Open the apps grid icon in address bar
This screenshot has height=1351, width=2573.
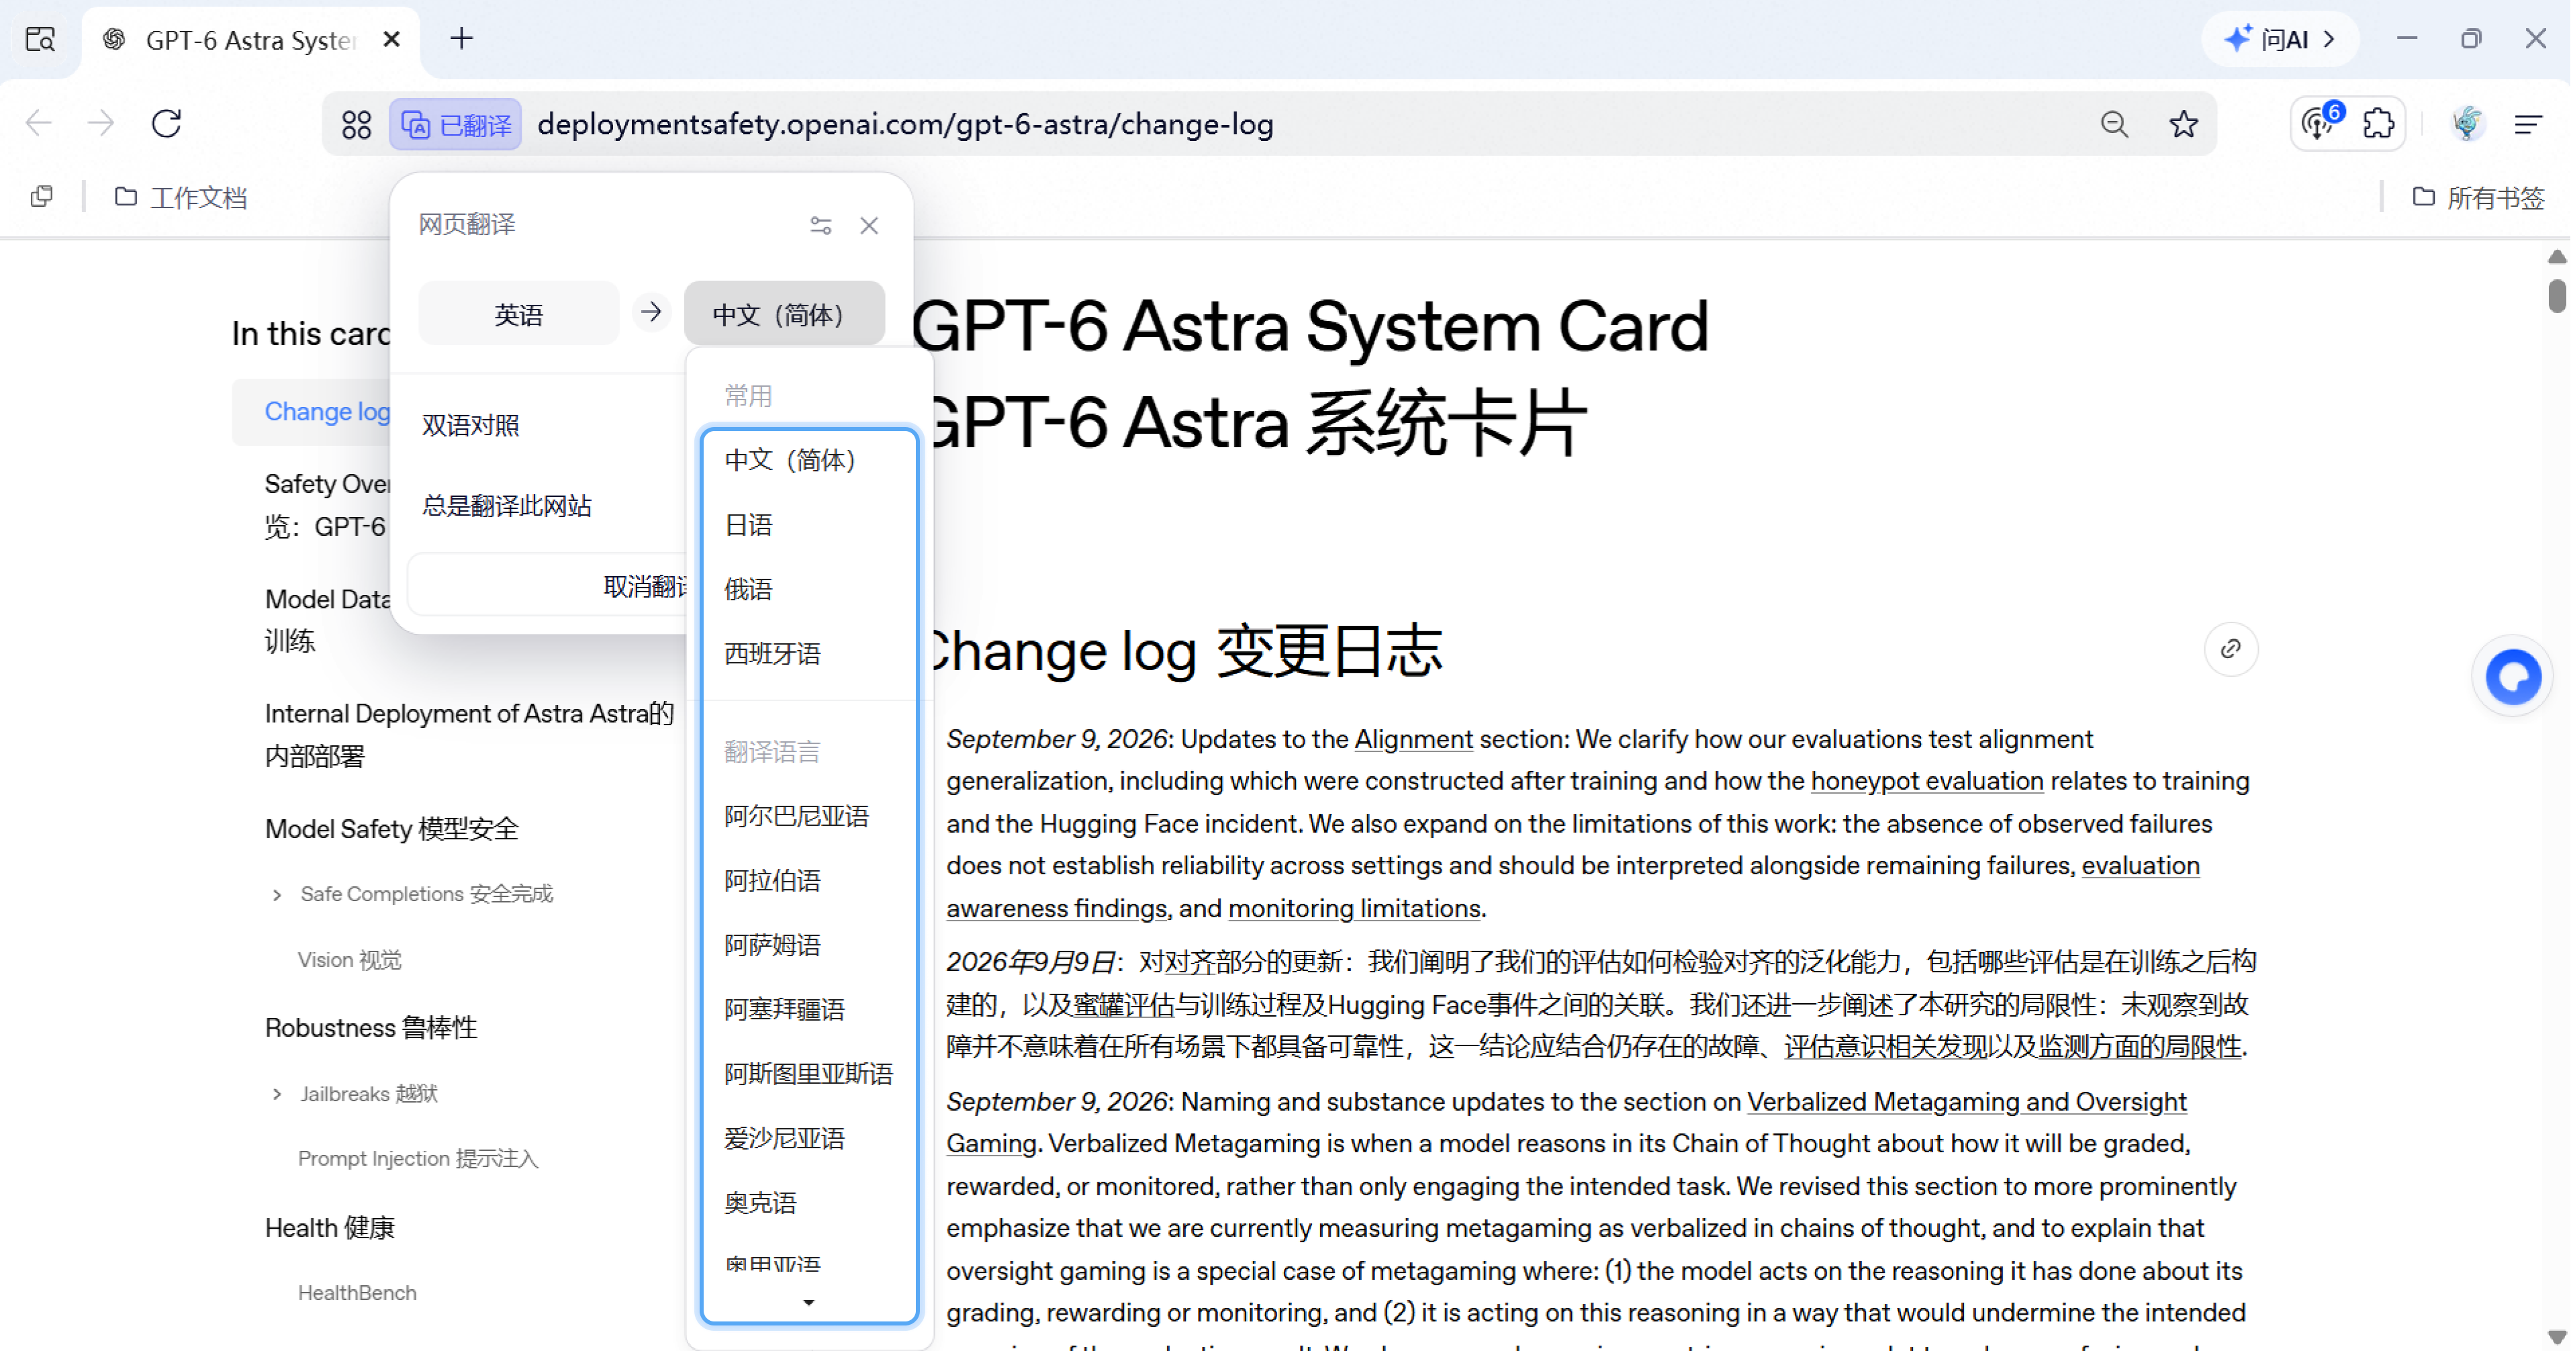pos(357,125)
